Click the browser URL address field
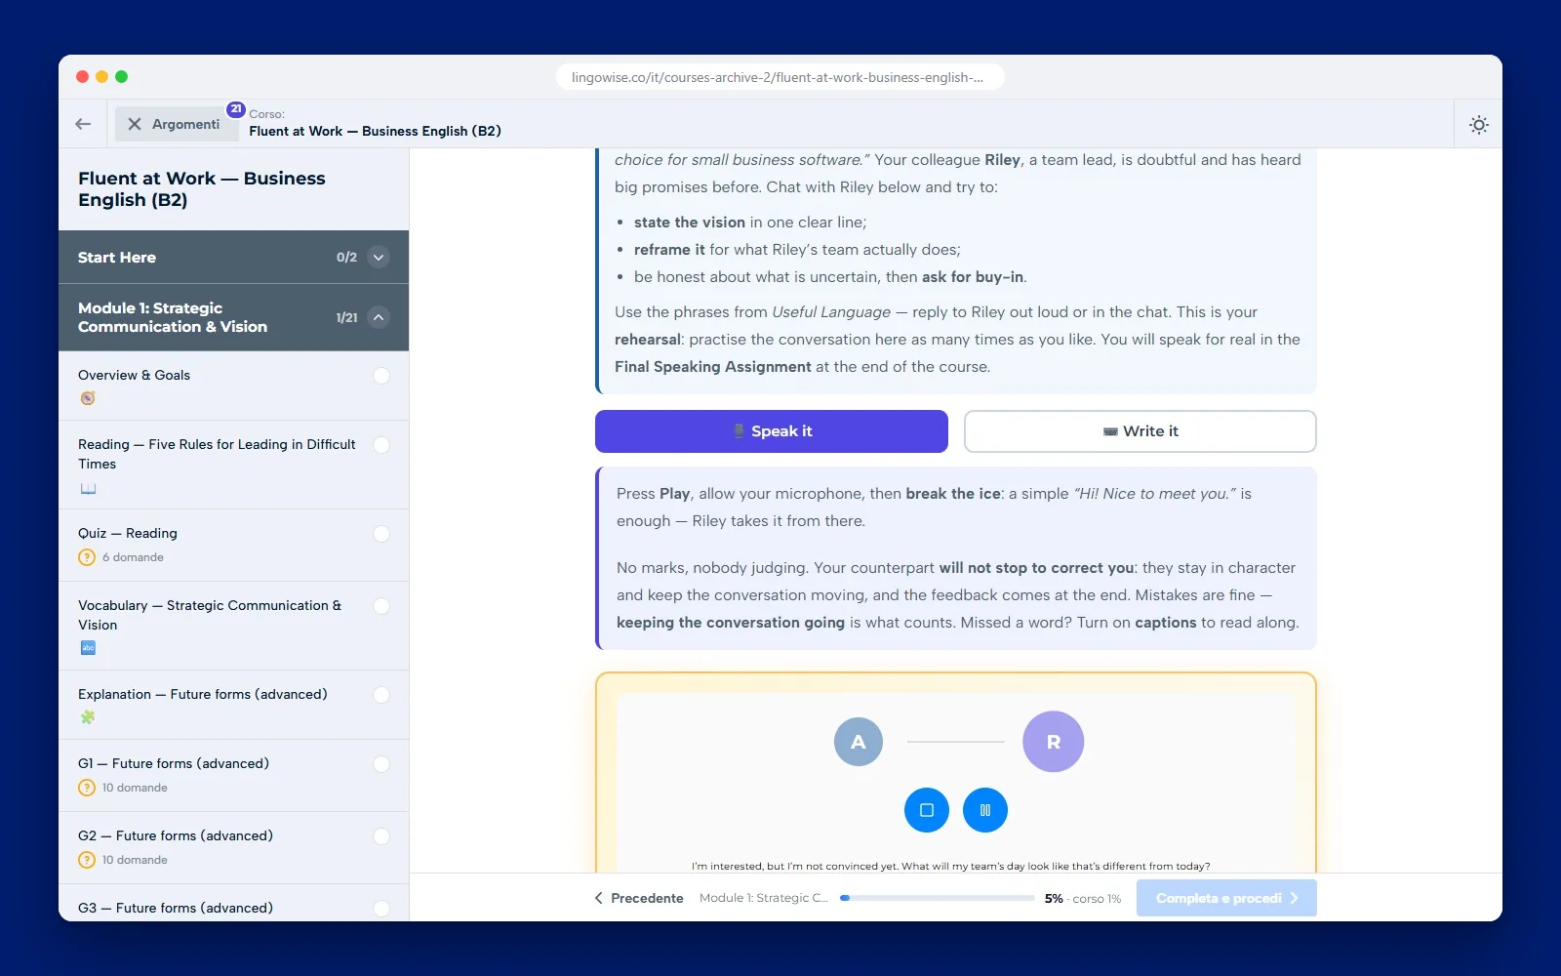 point(780,77)
